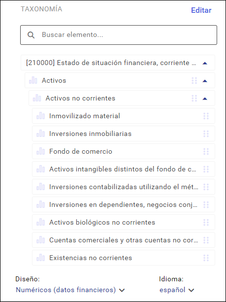Select Cuentas comerciales y otras cuentas item
Screen dimensions: 226x302
124,240
